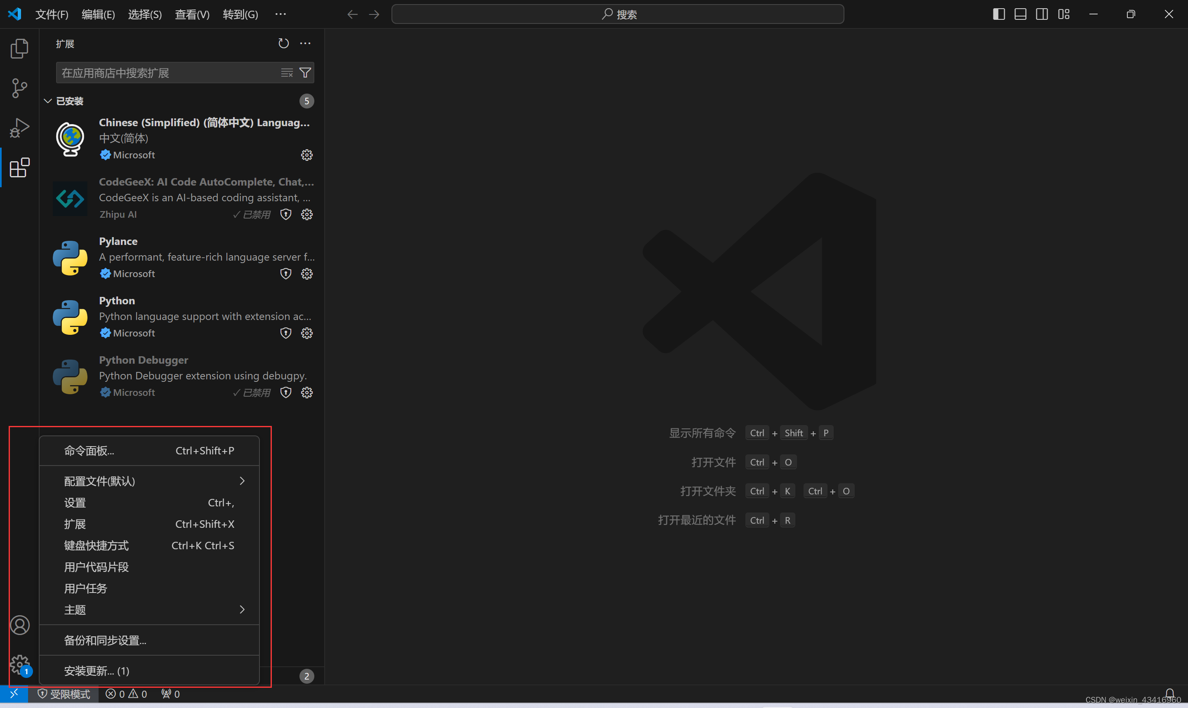
Task: Open the Explorer view in activity bar
Action: click(19, 48)
